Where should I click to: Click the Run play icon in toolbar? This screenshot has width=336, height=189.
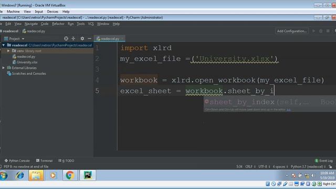[x=314, y=31]
